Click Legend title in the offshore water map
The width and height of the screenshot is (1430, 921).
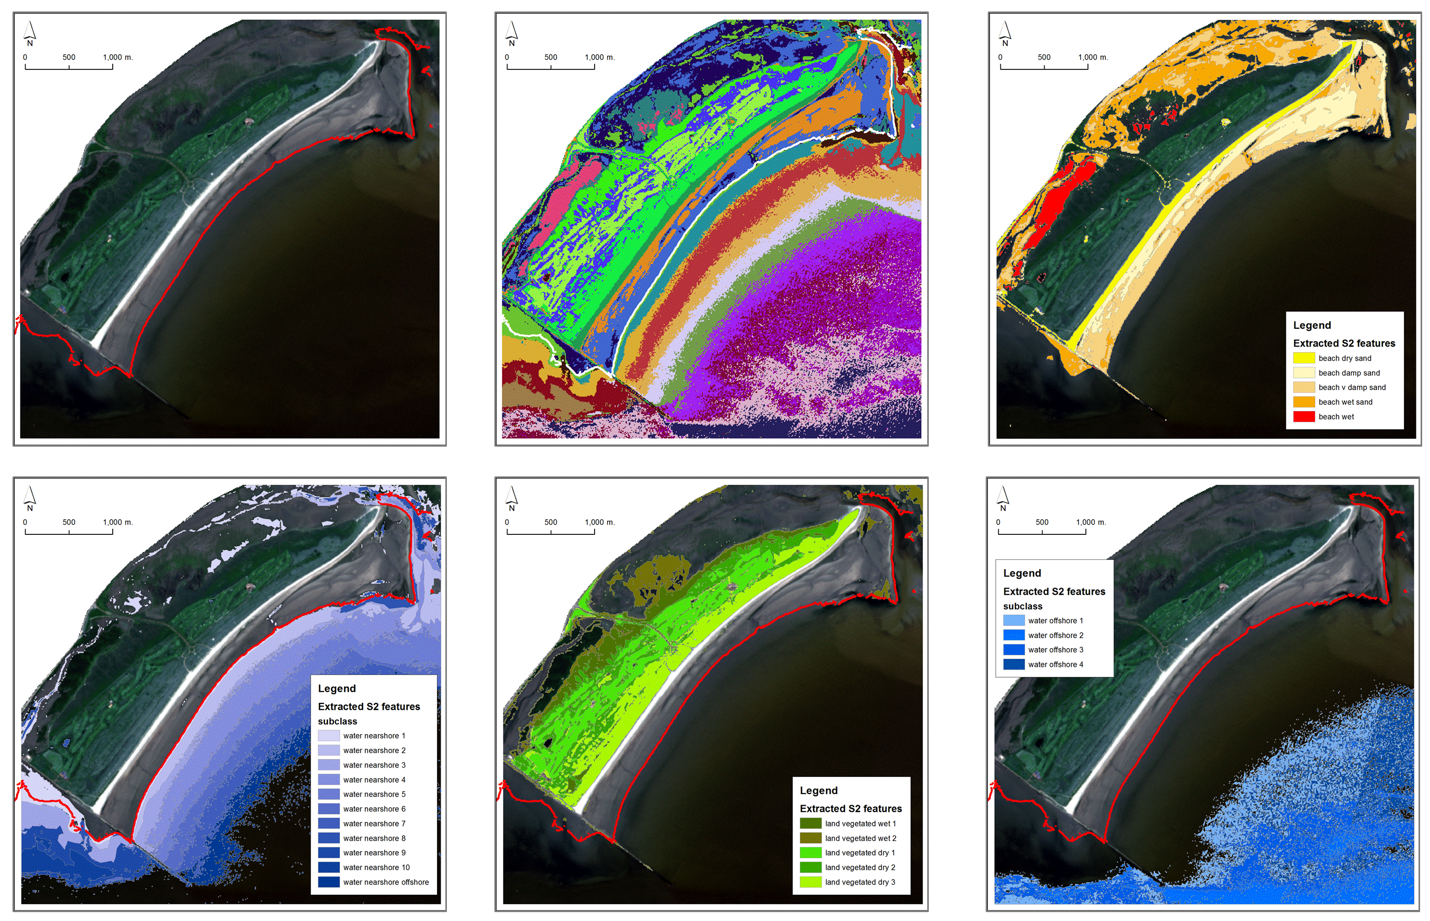coord(1022,573)
